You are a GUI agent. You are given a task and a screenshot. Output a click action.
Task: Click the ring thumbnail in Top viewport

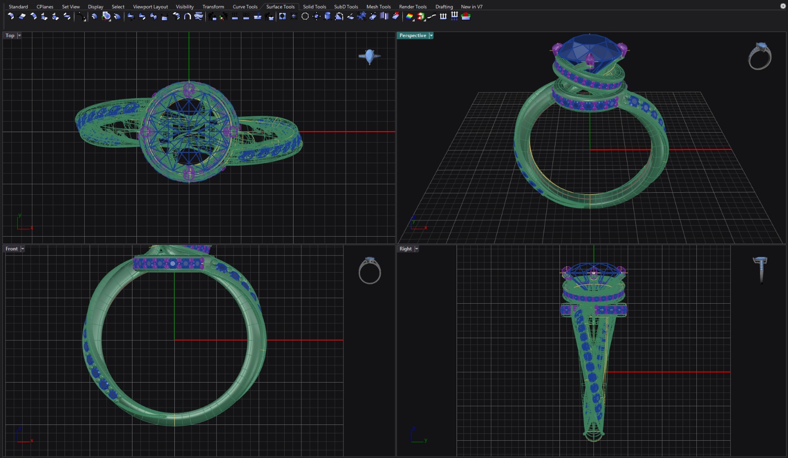pyautogui.click(x=369, y=57)
